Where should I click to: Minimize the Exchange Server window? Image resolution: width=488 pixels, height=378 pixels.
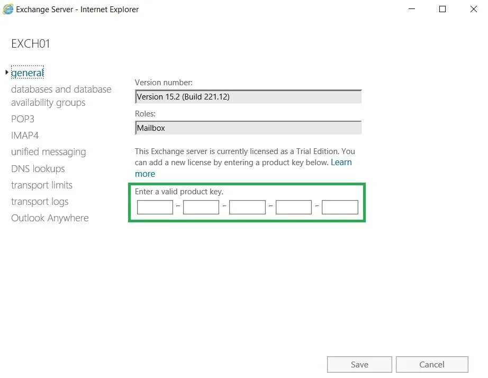[412, 9]
